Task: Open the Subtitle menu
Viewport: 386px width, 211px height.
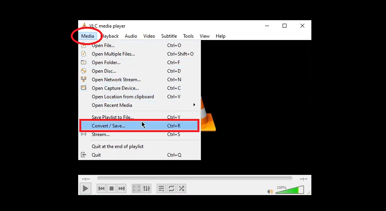Action: pyautogui.click(x=169, y=36)
